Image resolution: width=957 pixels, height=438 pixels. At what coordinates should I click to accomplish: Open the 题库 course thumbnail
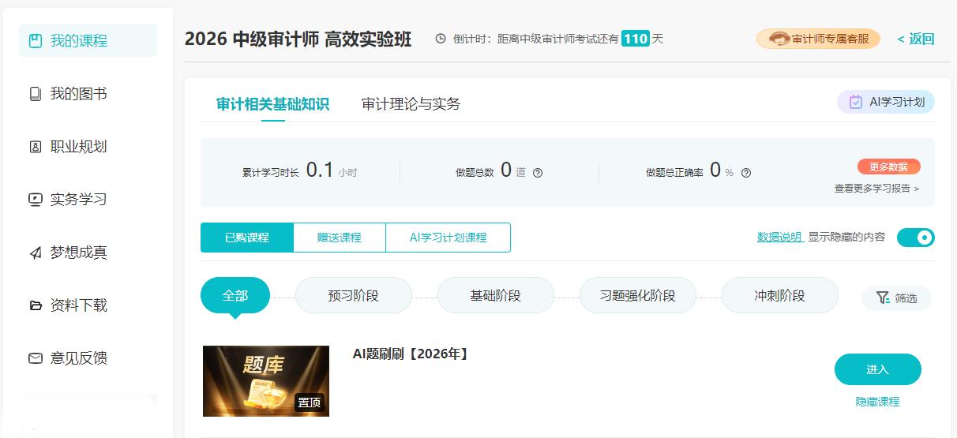(266, 381)
